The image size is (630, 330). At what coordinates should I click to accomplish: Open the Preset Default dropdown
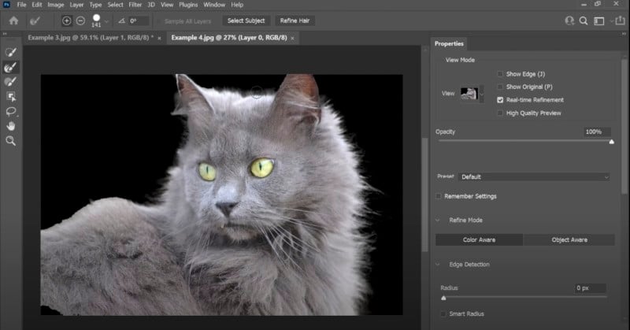535,177
